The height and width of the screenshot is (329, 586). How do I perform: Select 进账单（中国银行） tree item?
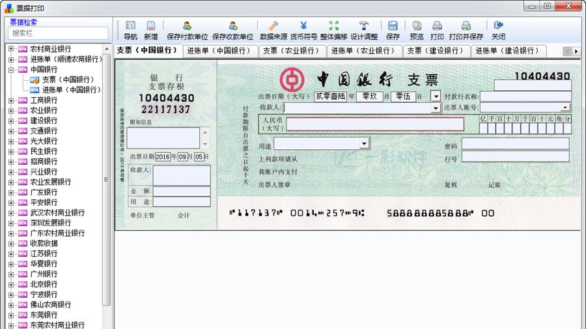(x=71, y=90)
